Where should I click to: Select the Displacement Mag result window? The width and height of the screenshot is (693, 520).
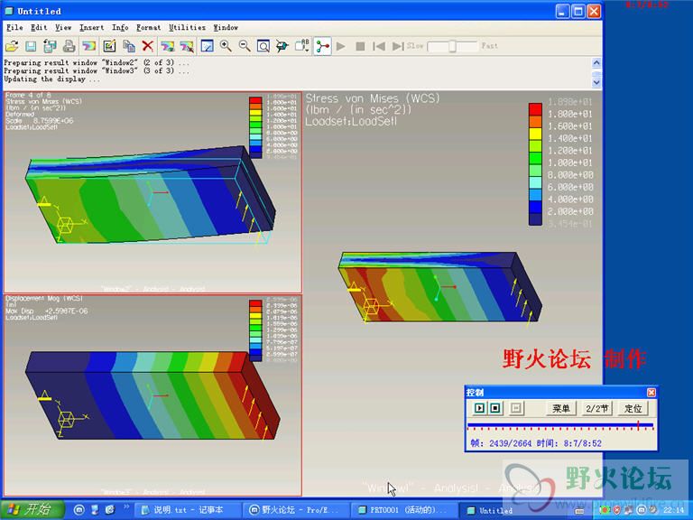(152, 395)
